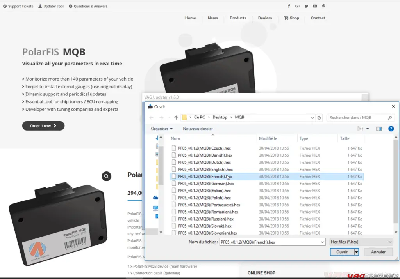The width and height of the screenshot is (400, 279).
Task: Click the Ce PC computer icon in navigation pane
Action: click(155, 208)
